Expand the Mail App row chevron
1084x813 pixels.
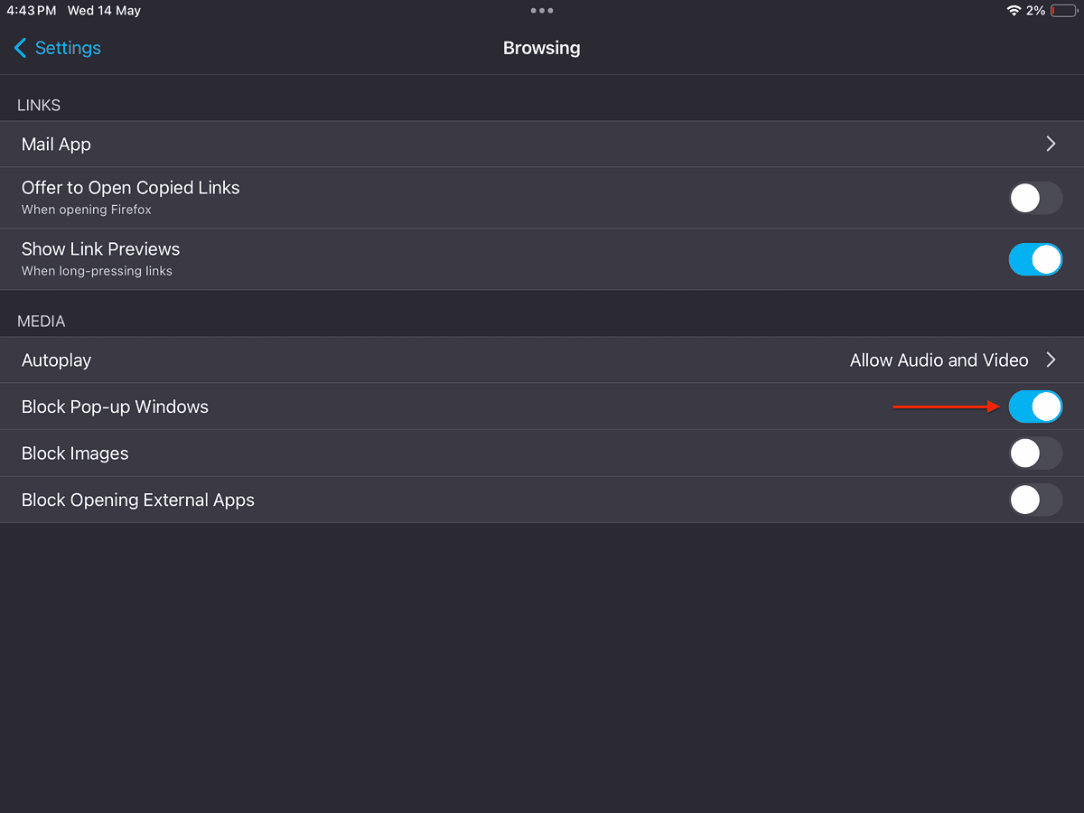coord(1051,144)
